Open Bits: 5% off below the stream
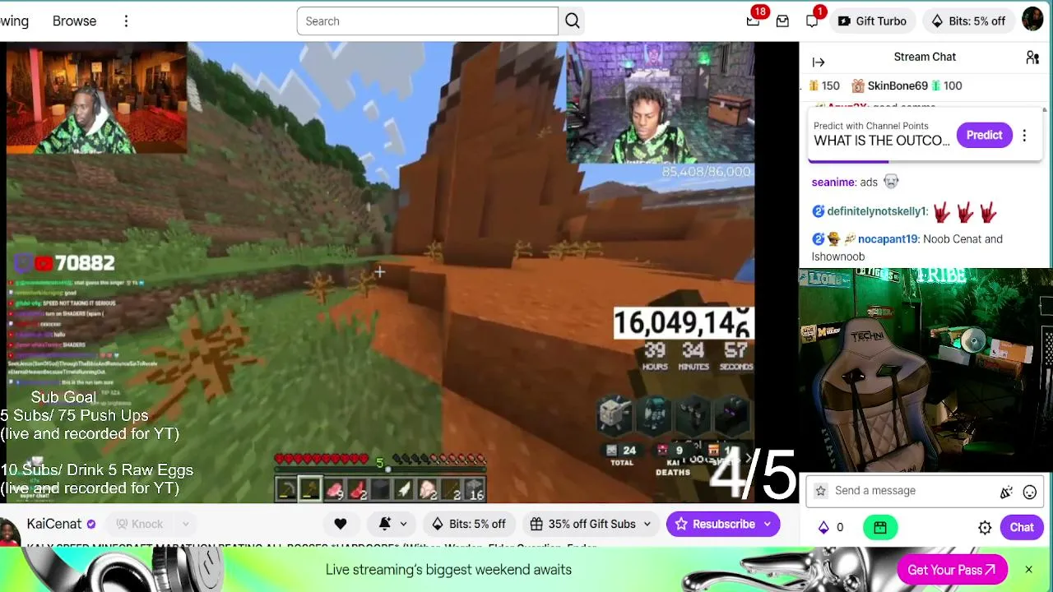Image resolution: width=1053 pixels, height=592 pixels. click(x=468, y=524)
